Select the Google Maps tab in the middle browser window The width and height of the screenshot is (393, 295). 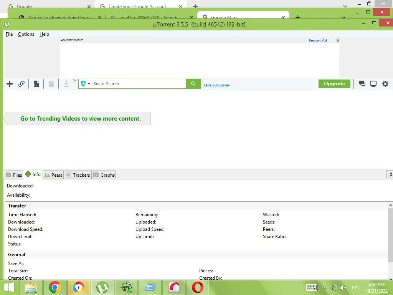[x=243, y=15]
